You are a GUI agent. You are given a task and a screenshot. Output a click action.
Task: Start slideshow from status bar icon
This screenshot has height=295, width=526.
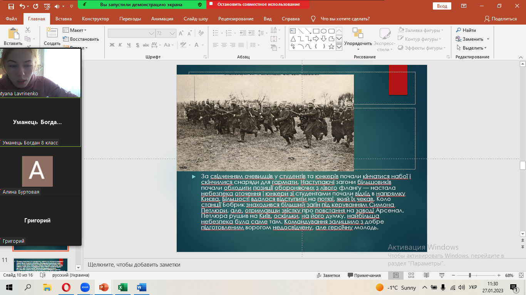(442, 275)
